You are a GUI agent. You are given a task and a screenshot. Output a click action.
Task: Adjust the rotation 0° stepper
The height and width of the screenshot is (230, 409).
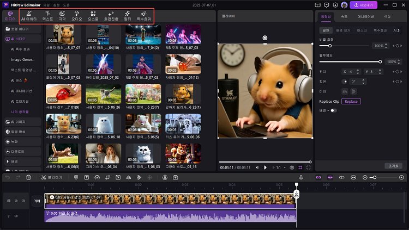pos(363,82)
